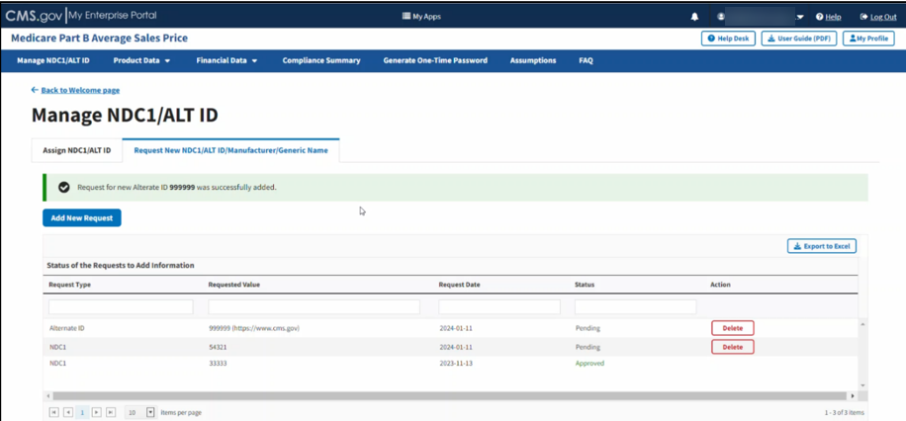Open the Help Desk page
Image resolution: width=906 pixels, height=421 pixels.
(x=728, y=39)
